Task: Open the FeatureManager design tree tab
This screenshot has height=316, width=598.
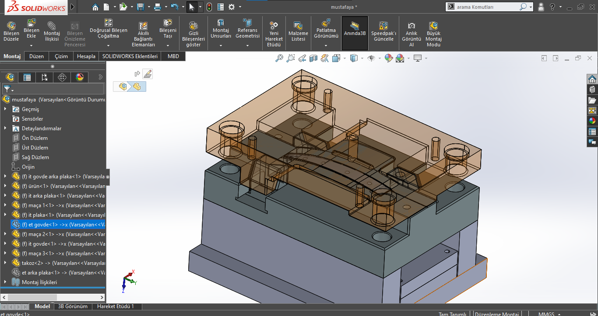Action: coord(10,77)
